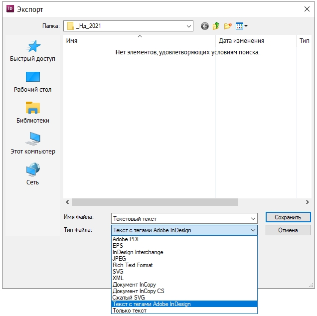Sort by Тип column header
The image size is (317, 316).
click(x=304, y=41)
